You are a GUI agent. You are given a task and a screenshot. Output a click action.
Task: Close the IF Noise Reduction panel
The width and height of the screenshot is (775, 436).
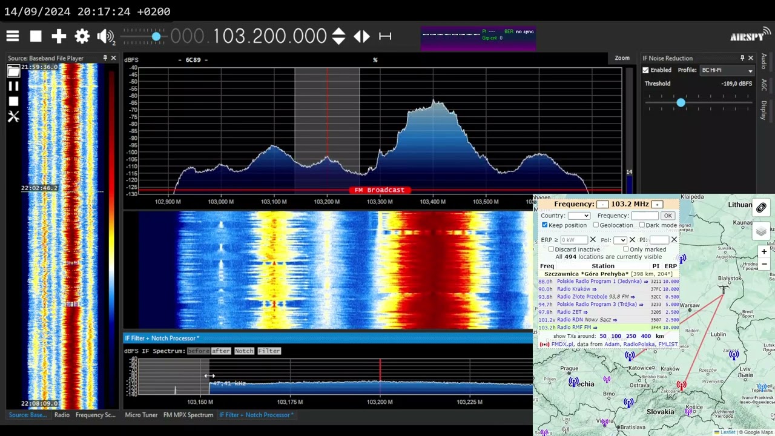[x=751, y=58]
